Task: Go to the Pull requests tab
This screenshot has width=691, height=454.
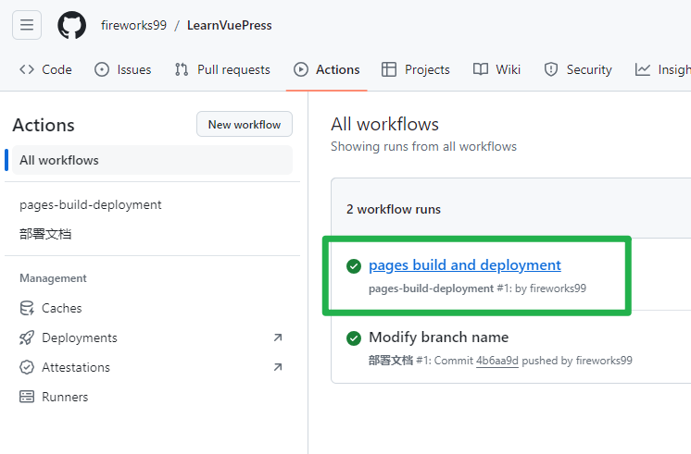Action: [222, 69]
